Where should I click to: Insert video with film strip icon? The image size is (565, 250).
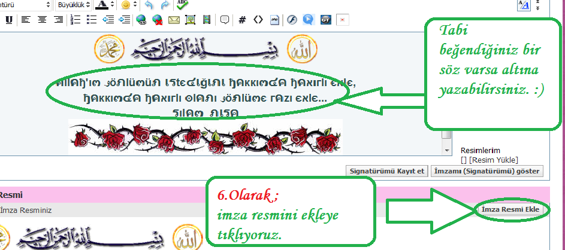pos(207,20)
